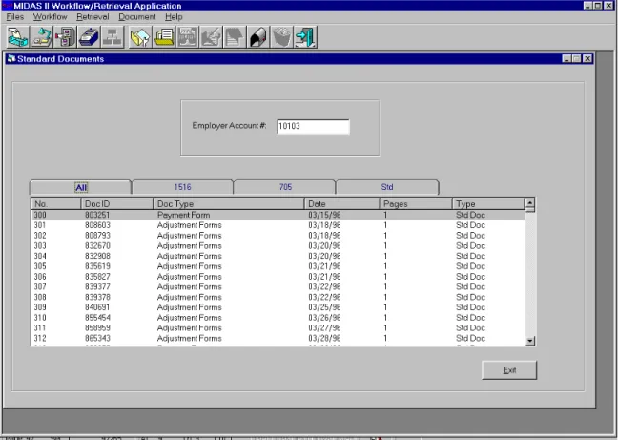Image resolution: width=618 pixels, height=440 pixels.
Task: Click the grayed org-chart toolbar icon
Action: 113,37
